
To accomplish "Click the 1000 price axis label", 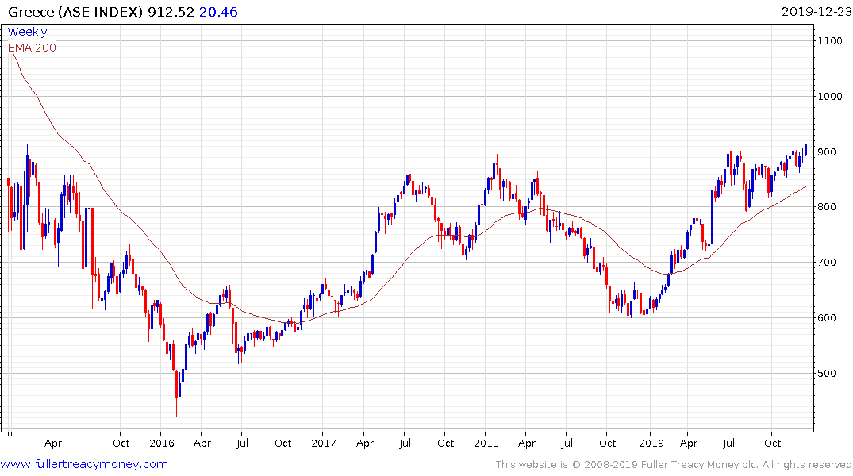I will (x=830, y=97).
